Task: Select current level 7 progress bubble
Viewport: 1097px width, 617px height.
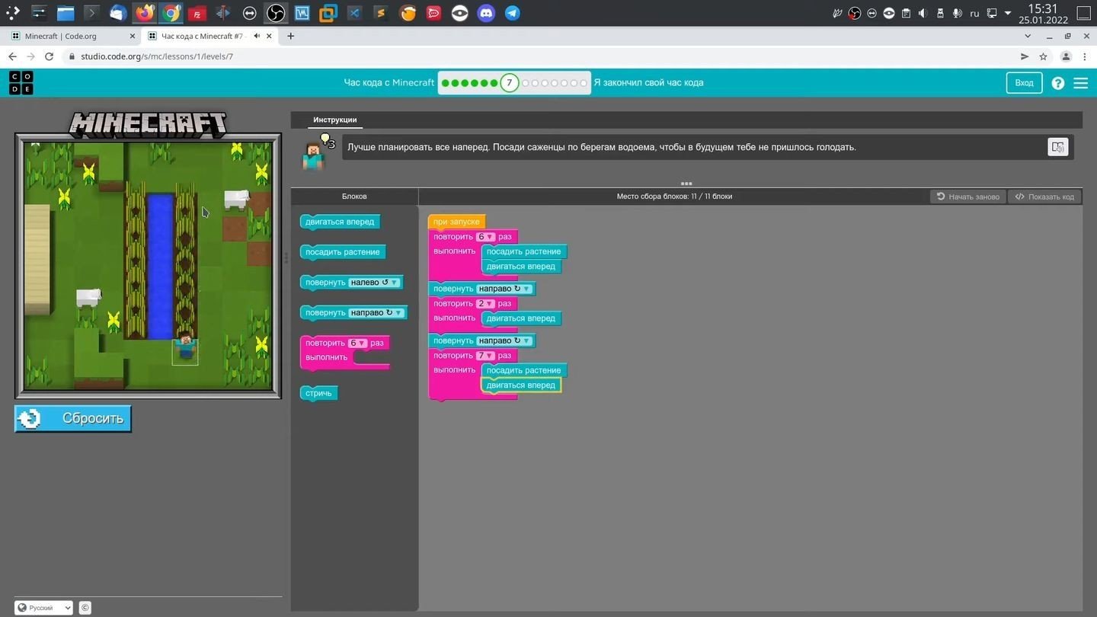Action: (x=509, y=83)
